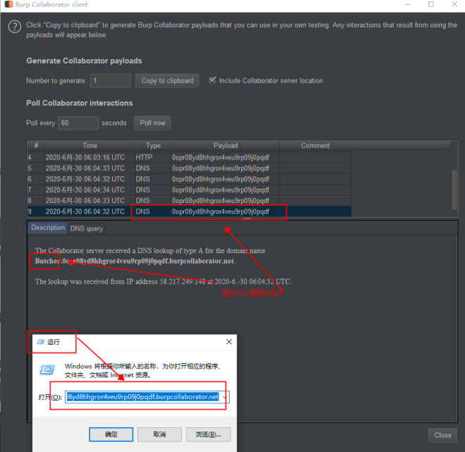
Task: Select the Description tab
Action: (48, 228)
